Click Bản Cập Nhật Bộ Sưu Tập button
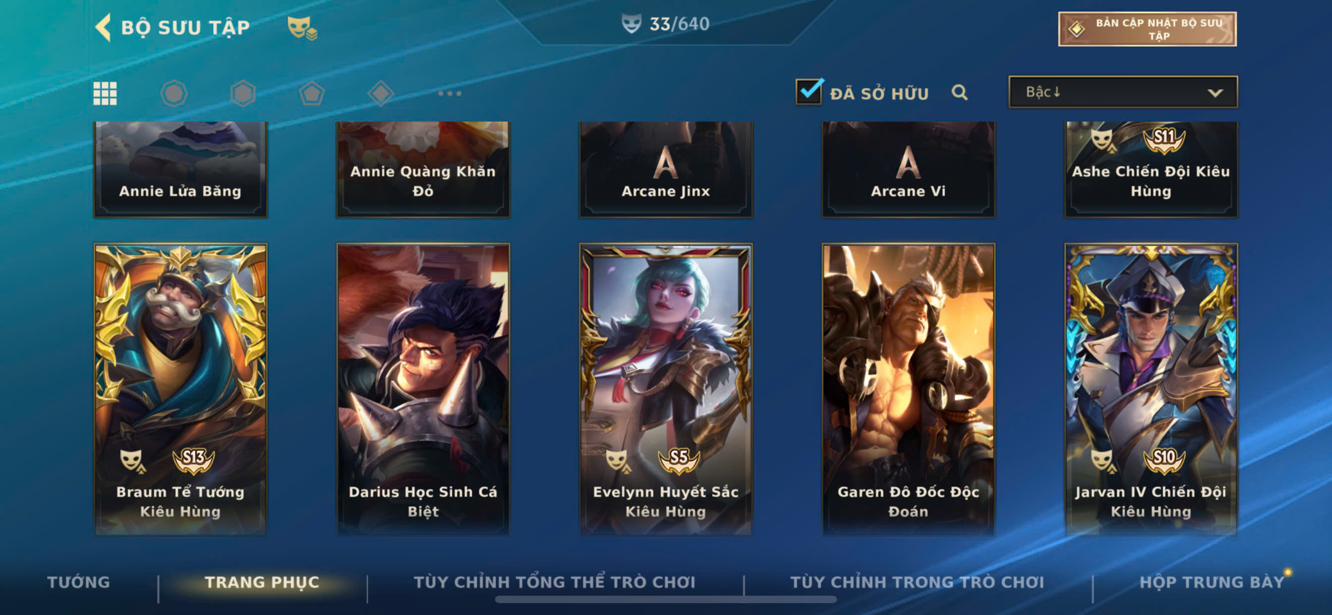 pyautogui.click(x=1147, y=29)
